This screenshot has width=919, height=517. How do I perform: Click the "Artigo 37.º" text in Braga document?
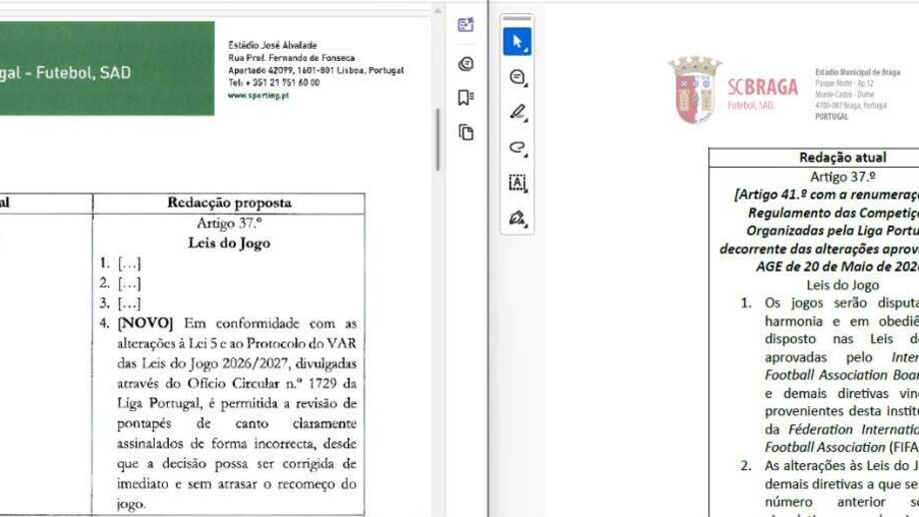(x=843, y=177)
